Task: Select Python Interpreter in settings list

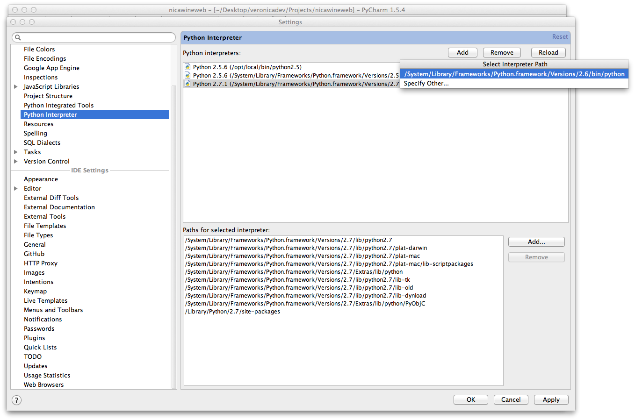Action: (95, 114)
